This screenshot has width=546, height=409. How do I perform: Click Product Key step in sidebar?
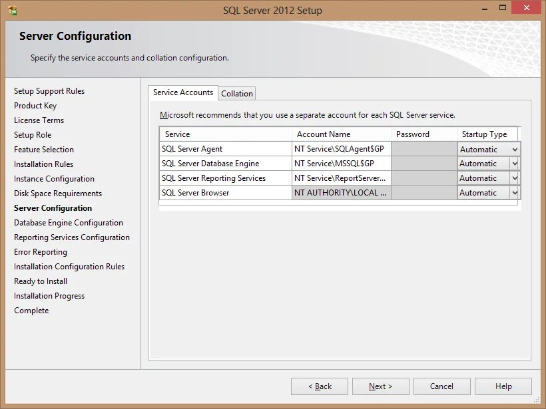35,106
